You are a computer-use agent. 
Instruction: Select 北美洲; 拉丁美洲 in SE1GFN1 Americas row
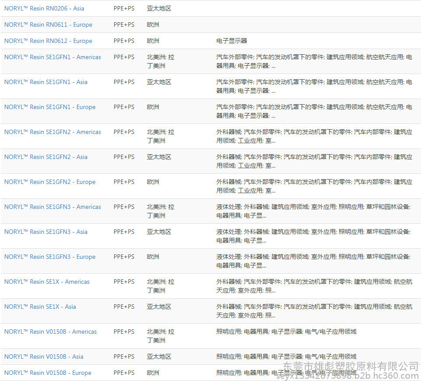161,62
